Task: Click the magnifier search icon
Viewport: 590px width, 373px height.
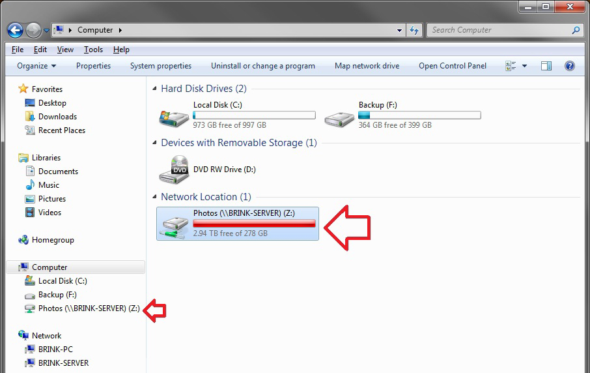Action: point(576,30)
